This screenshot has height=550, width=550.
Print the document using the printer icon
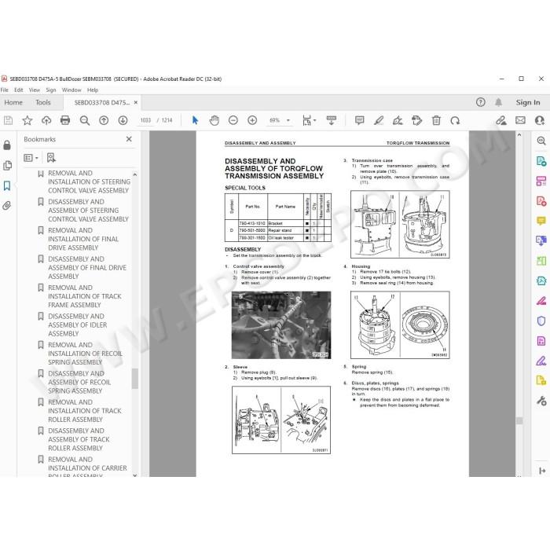pyautogui.click(x=65, y=121)
